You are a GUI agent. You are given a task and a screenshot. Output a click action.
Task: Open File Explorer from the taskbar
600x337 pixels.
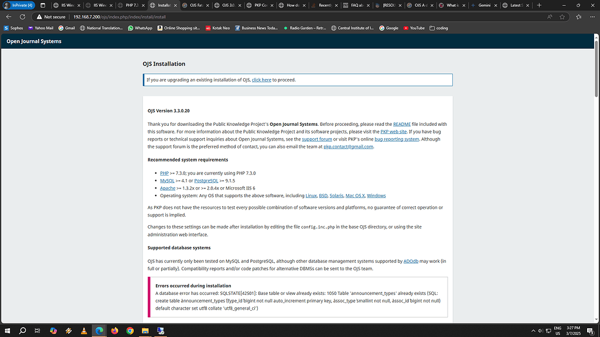(x=145, y=331)
